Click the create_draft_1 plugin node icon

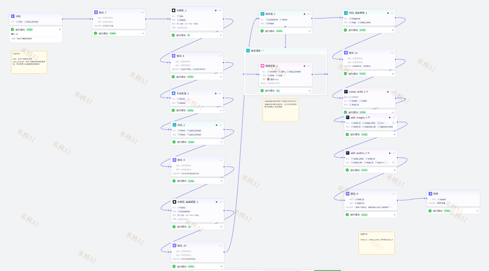[346, 92]
